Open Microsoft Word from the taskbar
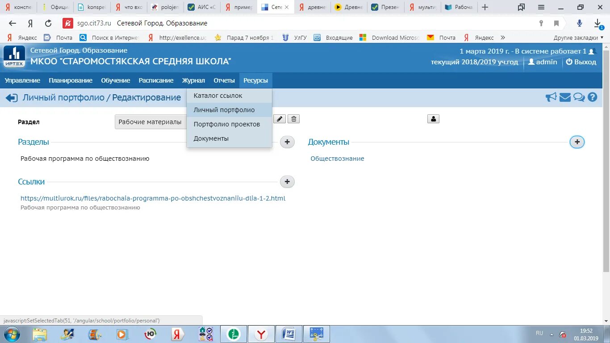This screenshot has width=610, height=343. [x=289, y=334]
